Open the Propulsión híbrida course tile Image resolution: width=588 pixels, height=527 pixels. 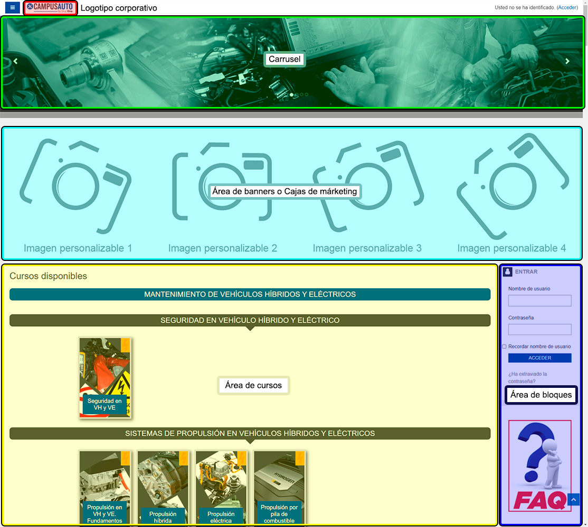[x=163, y=487]
